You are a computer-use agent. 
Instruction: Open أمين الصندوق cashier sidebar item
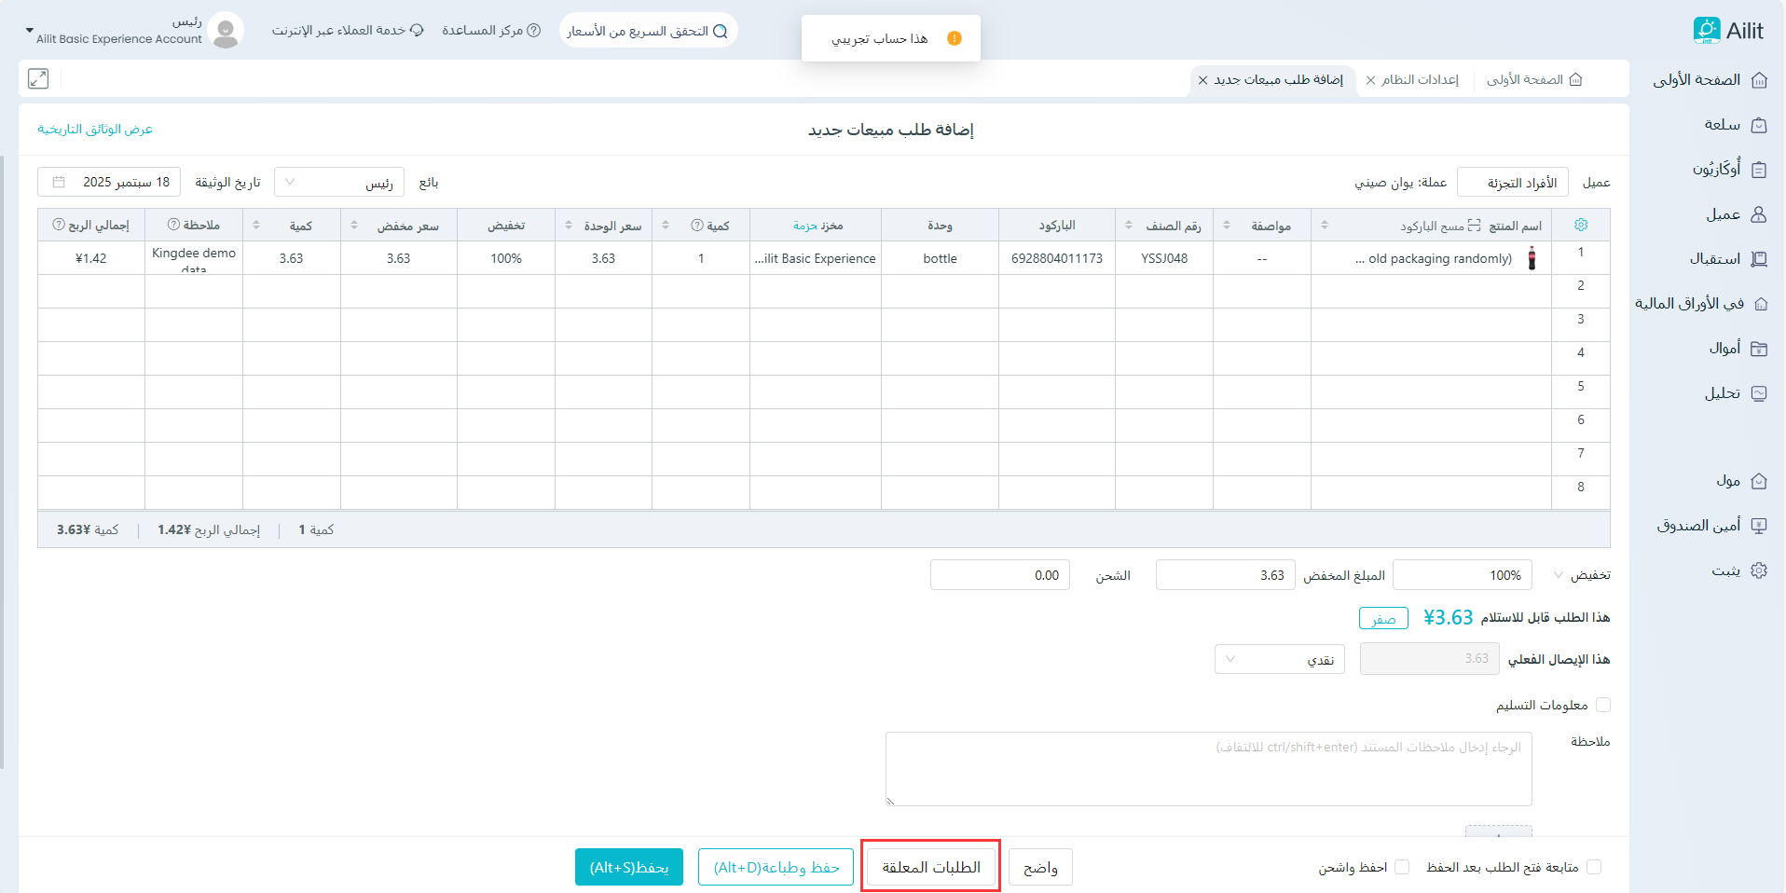coord(1710,526)
